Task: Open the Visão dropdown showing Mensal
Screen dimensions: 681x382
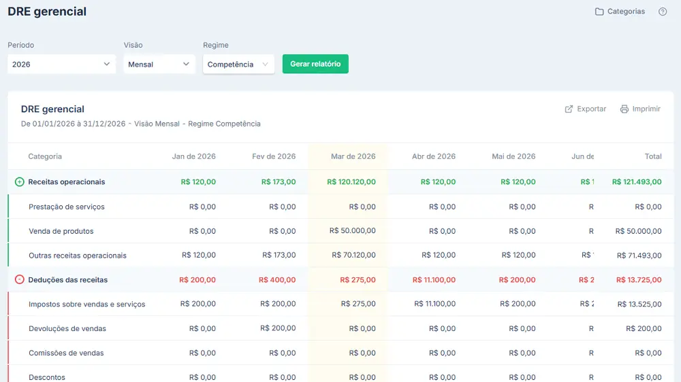Action: tap(159, 64)
